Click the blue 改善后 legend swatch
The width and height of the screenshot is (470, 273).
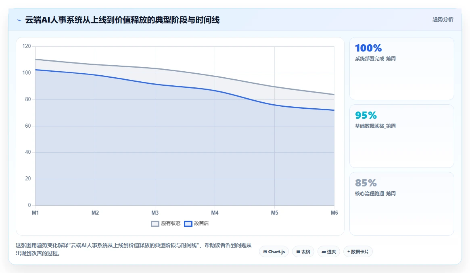(188, 224)
